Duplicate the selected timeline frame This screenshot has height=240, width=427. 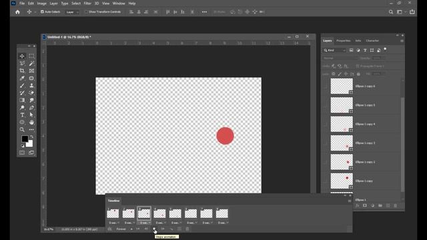(x=179, y=229)
